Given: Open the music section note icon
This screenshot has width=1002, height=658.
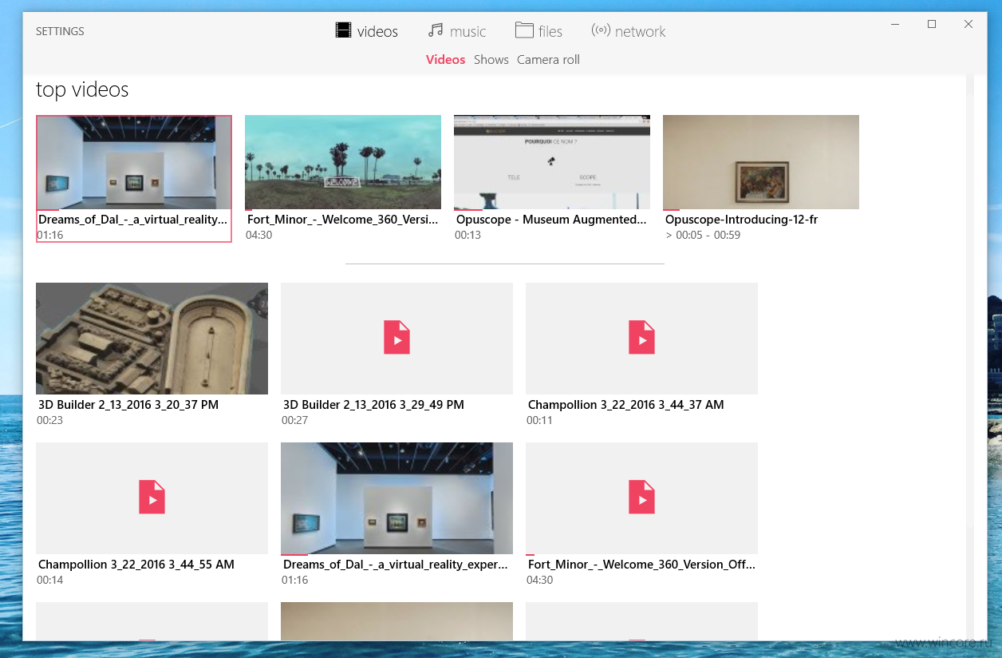Looking at the screenshot, I should [x=435, y=30].
